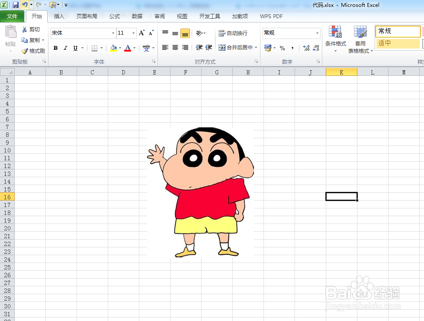Click the wén phonetic guide icon

tap(146, 48)
